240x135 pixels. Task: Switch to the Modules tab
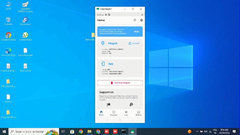pyautogui.click(x=139, y=113)
